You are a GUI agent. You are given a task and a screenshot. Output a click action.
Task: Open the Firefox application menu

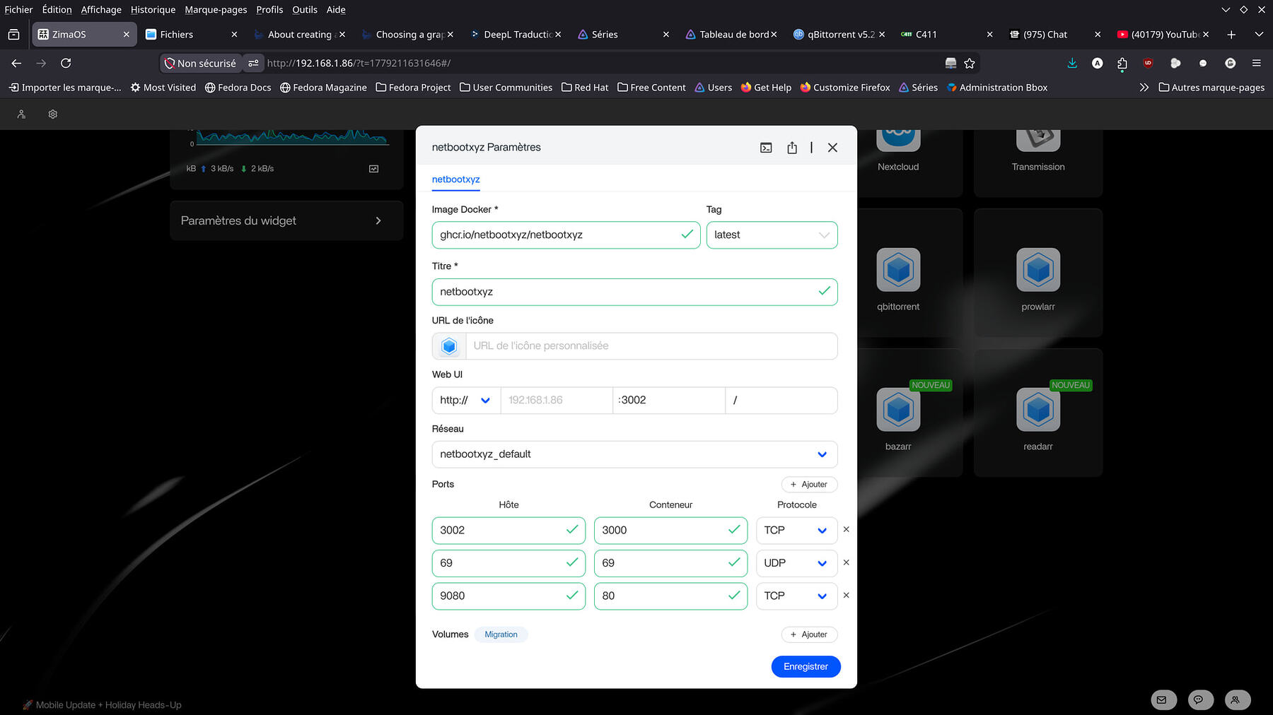pyautogui.click(x=1256, y=64)
